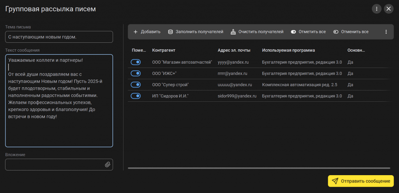Click the horizontal scrollbar below the recipients table
The image size is (399, 193).
259,168
